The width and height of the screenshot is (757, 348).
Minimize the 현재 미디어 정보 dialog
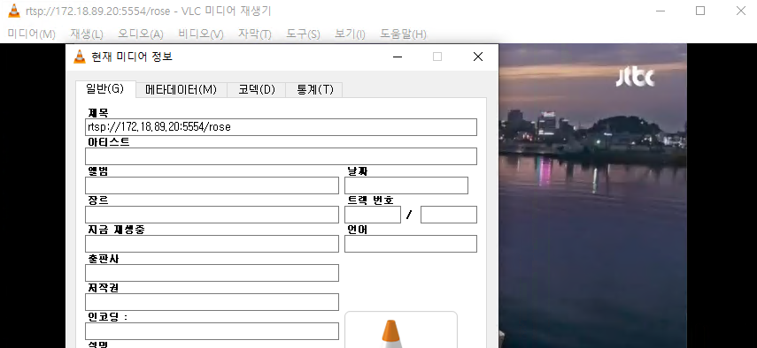click(398, 57)
